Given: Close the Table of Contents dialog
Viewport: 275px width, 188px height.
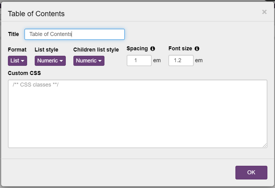Looking at the screenshot, I should pyautogui.click(x=264, y=12).
